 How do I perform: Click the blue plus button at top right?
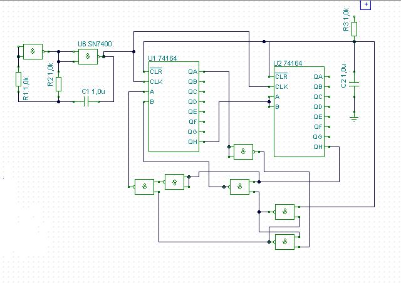(x=365, y=4)
